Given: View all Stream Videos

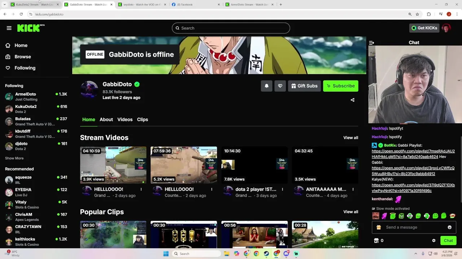Looking at the screenshot, I should [x=351, y=138].
